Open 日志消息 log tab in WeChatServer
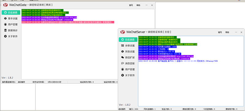This screenshot has width=245, height=111. click(x=128, y=40)
